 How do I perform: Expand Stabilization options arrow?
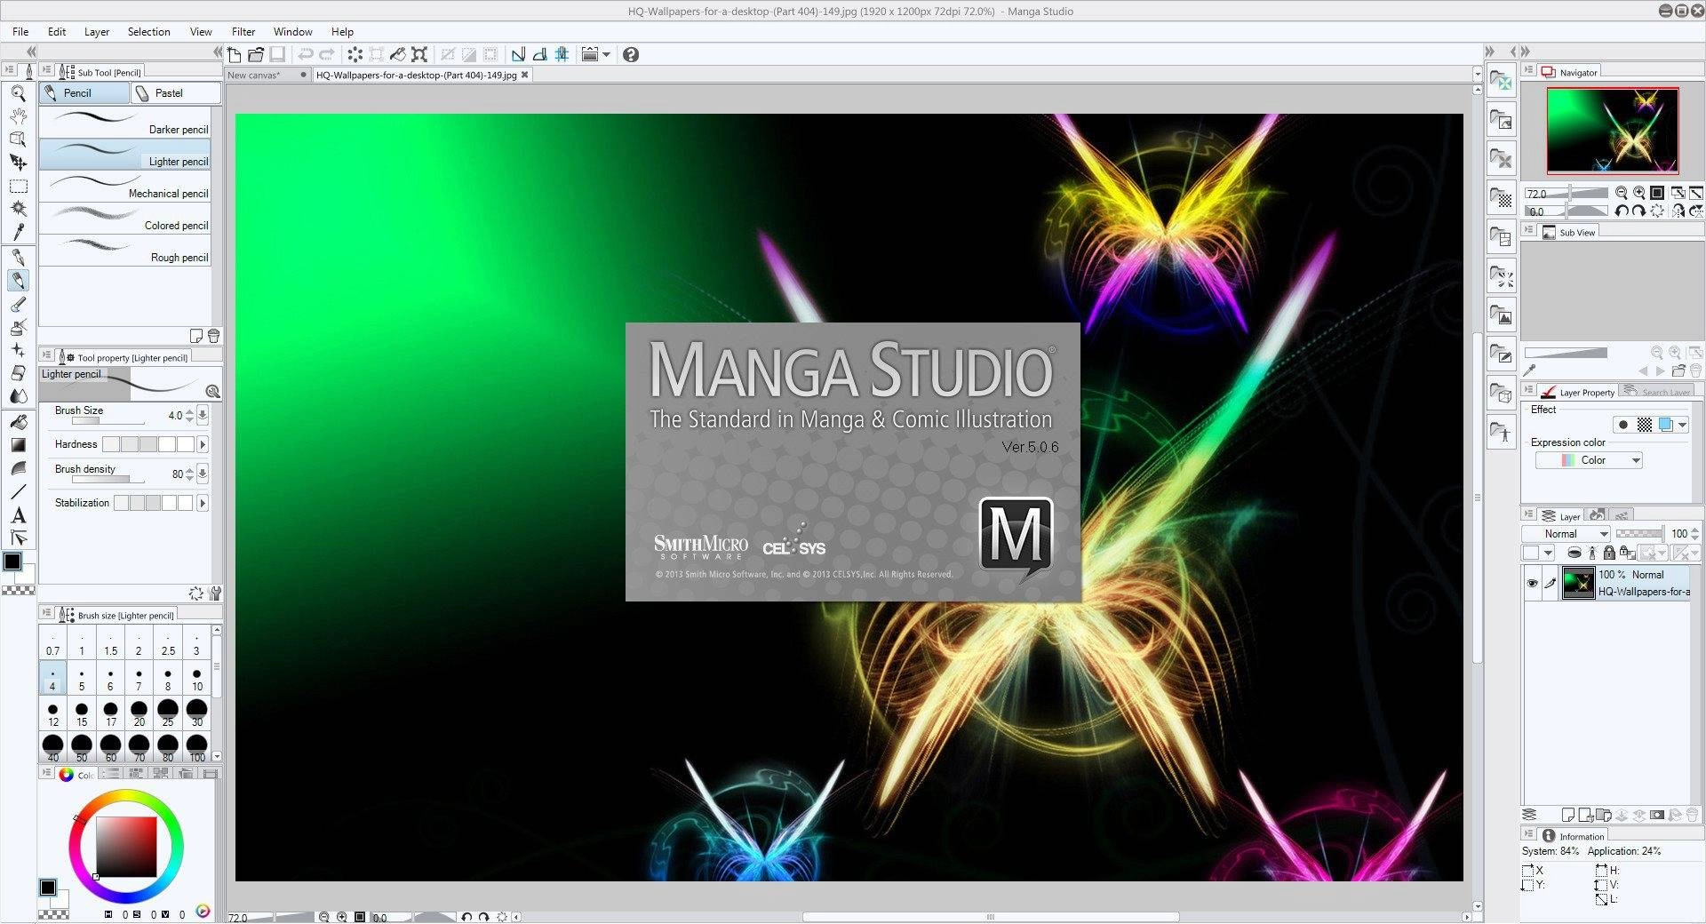[x=203, y=503]
